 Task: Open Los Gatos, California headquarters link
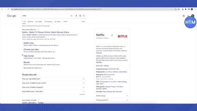[116, 72]
